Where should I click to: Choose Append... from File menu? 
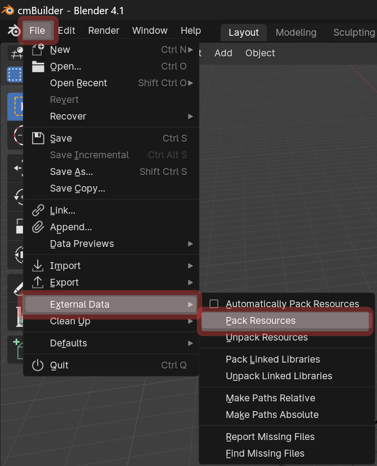(111, 227)
